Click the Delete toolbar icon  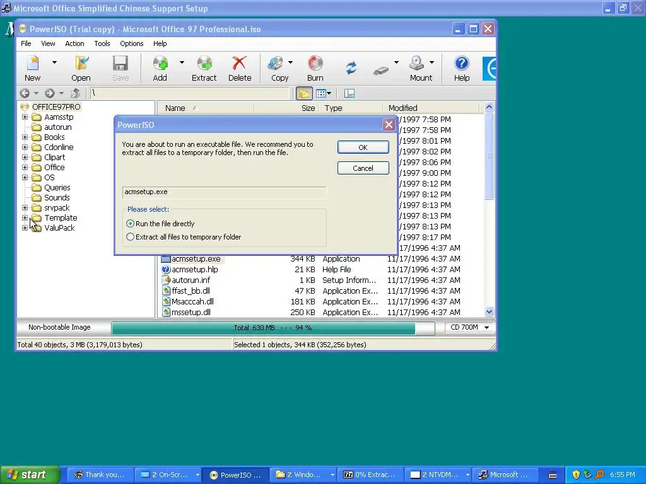click(239, 64)
